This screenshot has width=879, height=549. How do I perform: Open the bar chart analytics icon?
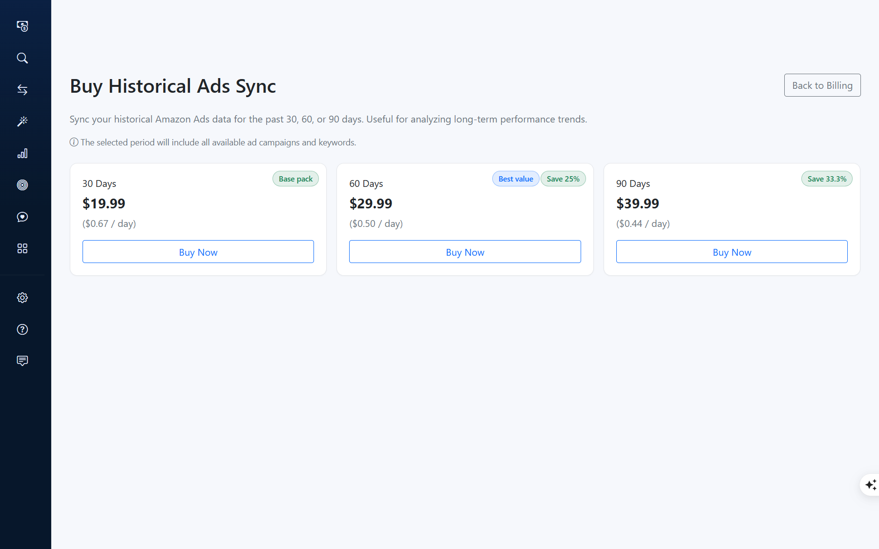22,153
